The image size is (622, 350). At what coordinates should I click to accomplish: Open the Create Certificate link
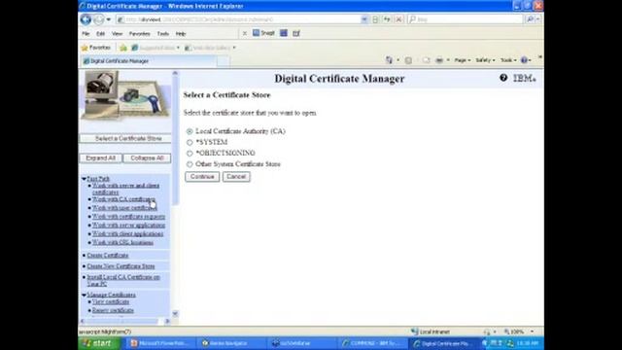(x=108, y=256)
